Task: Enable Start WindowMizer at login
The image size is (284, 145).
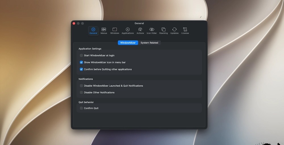Action: click(x=81, y=55)
